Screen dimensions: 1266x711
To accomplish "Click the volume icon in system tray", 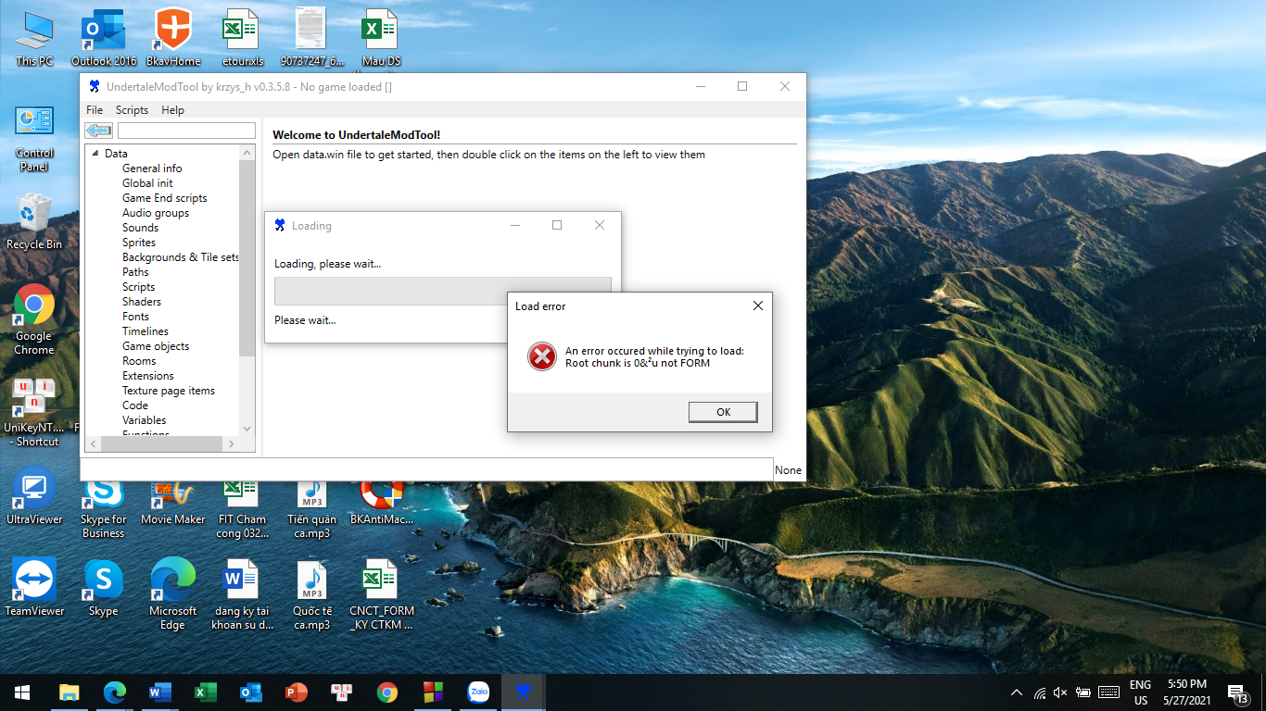I will pos(1060,692).
